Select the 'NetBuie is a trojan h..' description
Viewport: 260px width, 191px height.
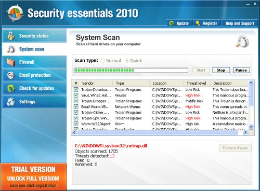point(230,113)
